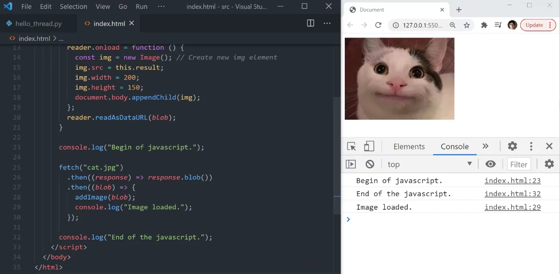Open the editor More Actions ellipsis menu

coord(327,23)
